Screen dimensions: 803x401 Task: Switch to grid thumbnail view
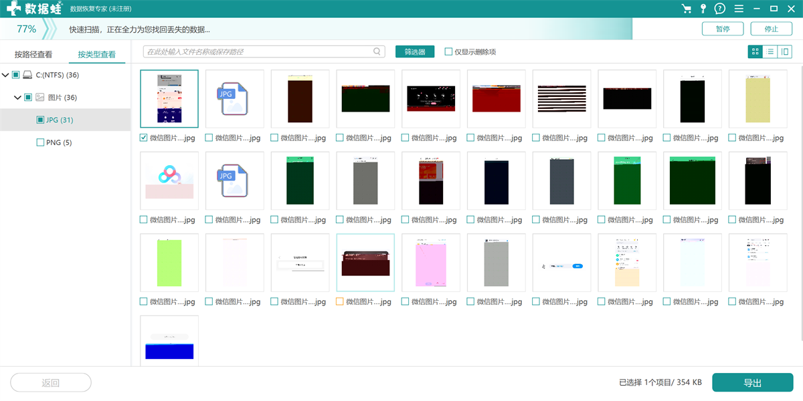755,51
